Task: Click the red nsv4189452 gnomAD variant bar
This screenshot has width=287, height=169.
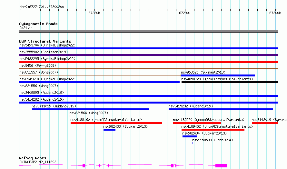Action: pyautogui.click(x=213, y=130)
